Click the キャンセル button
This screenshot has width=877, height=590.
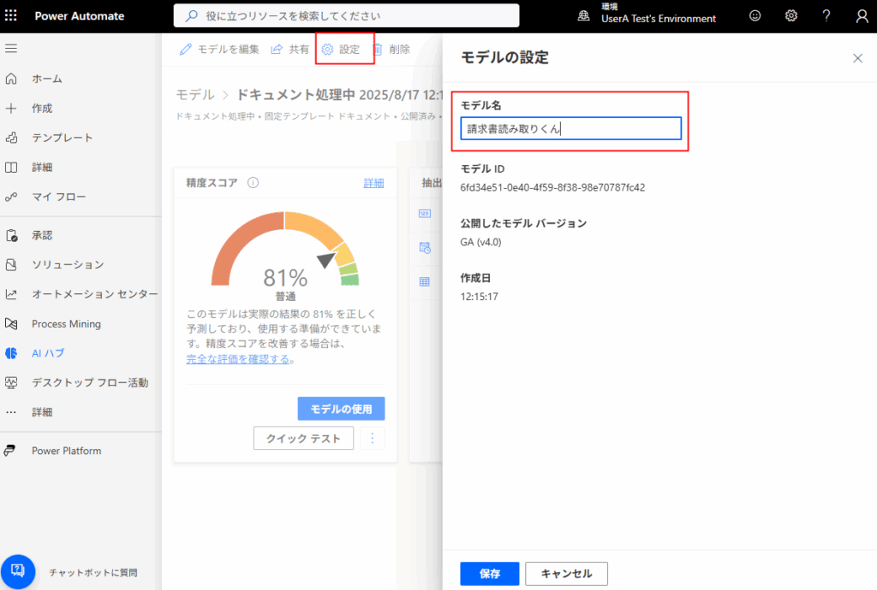[567, 574]
